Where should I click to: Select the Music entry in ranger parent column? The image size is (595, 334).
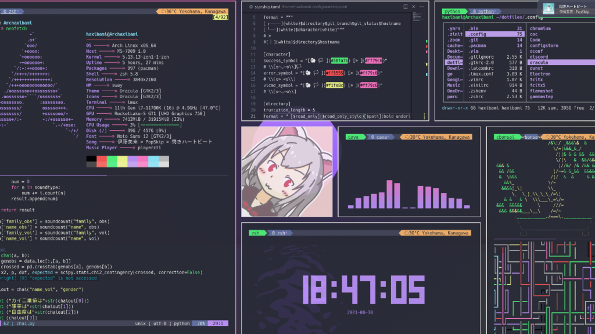[453, 85]
